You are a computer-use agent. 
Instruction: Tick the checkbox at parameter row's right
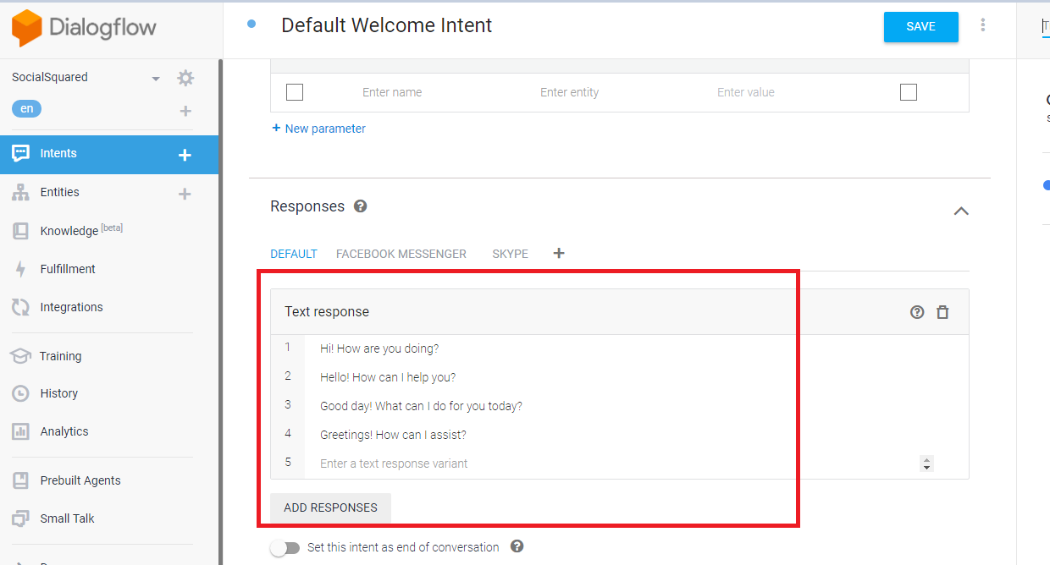(909, 92)
